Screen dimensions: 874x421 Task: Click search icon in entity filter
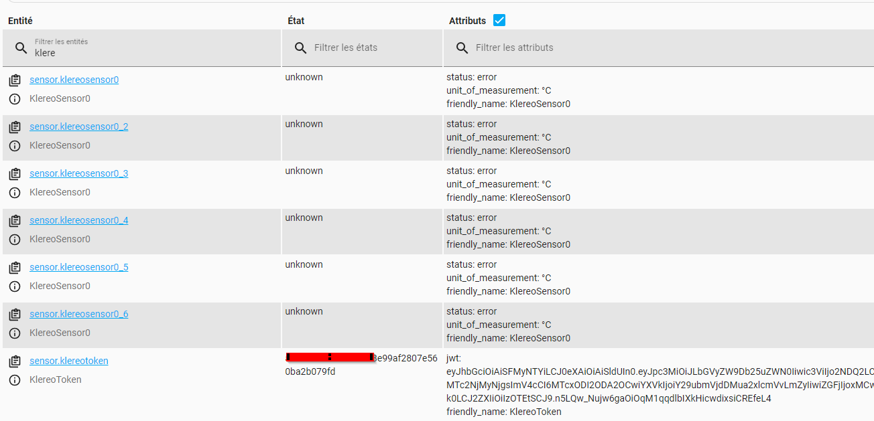21,48
